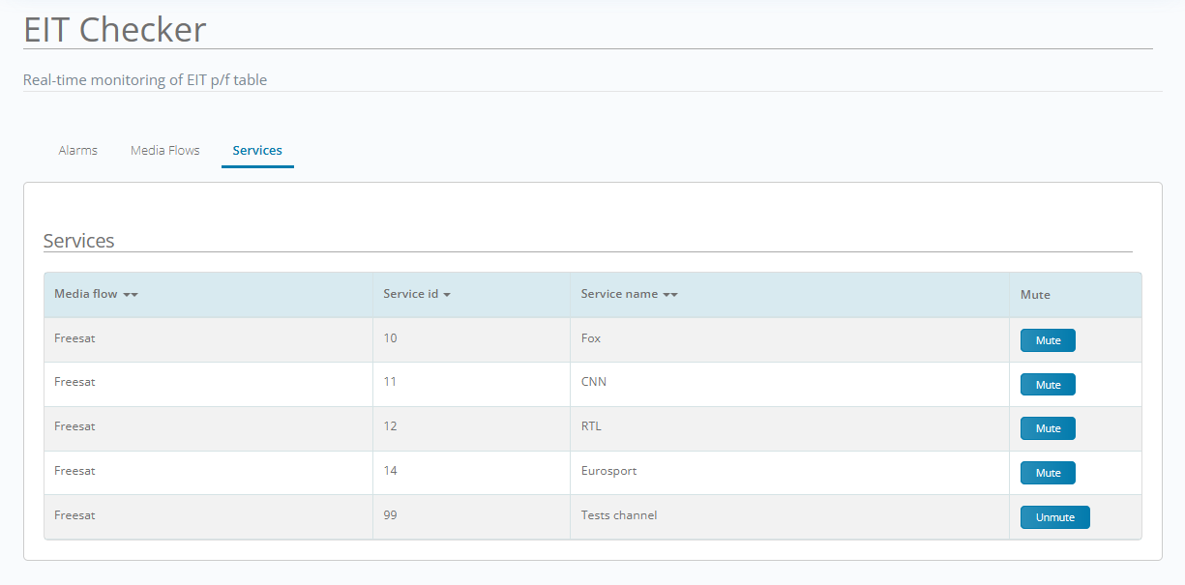Click service id 12 cell
The width and height of the screenshot is (1185, 585).
(x=390, y=426)
